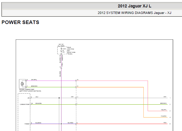Click the '2012 Jaguar XJ L' title
Viewport: 182px width, 131px height.
tap(134, 6)
